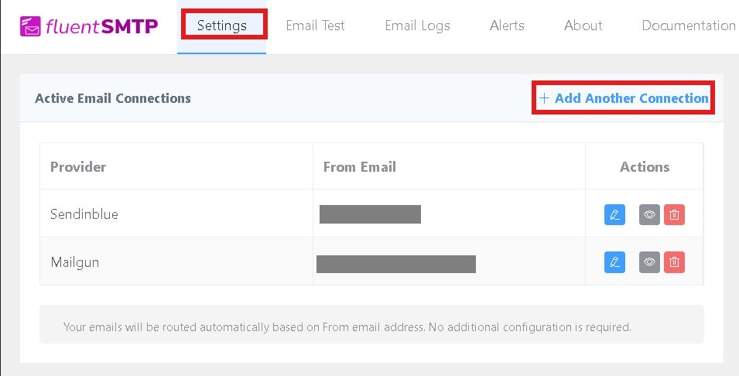This screenshot has width=739, height=376.
Task: Open the About tab
Action: pyautogui.click(x=583, y=26)
